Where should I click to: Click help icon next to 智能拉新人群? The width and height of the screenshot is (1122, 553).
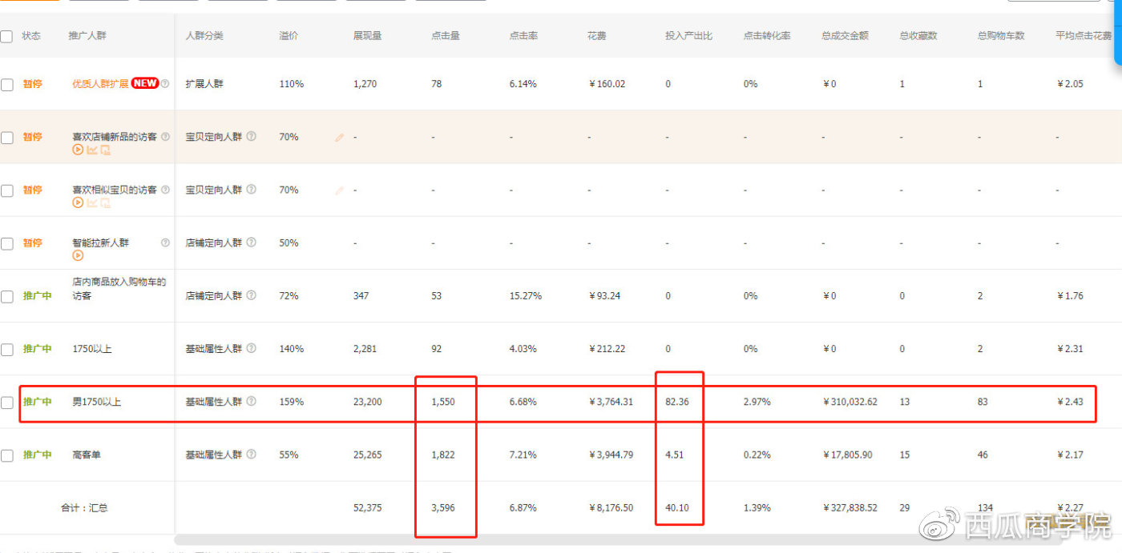165,242
